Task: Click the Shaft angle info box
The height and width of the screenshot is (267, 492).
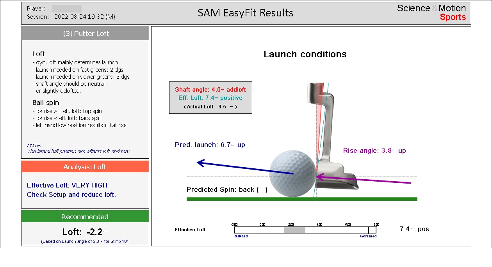Action: coord(210,97)
